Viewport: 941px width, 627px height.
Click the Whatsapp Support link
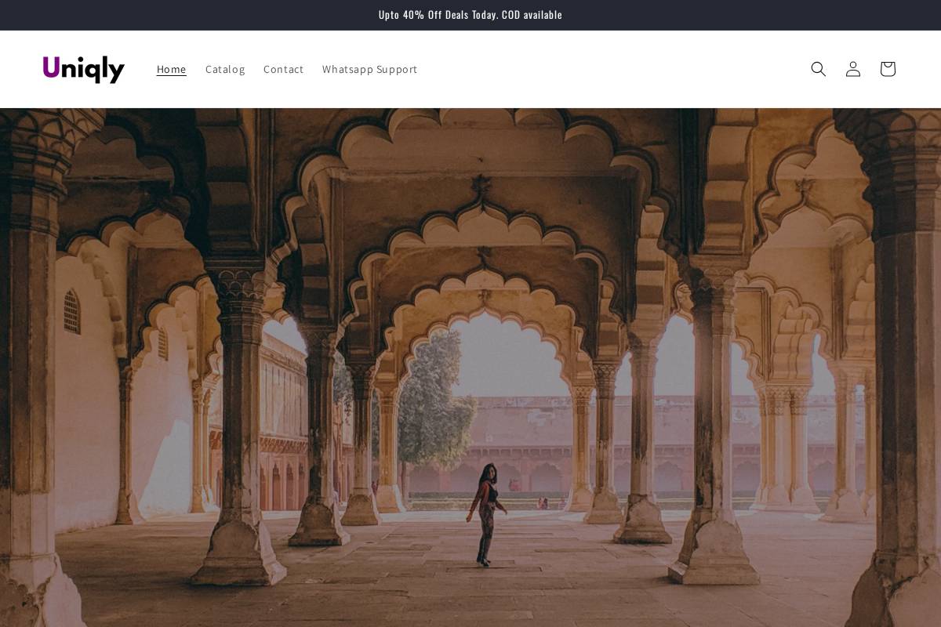click(x=369, y=69)
